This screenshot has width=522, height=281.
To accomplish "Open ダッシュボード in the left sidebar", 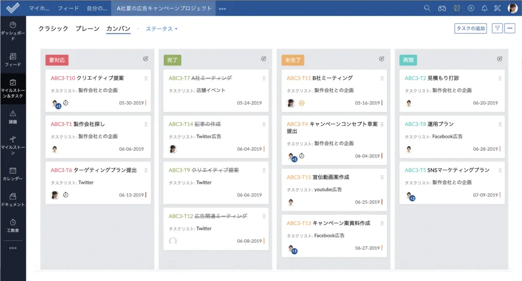I will point(13,28).
